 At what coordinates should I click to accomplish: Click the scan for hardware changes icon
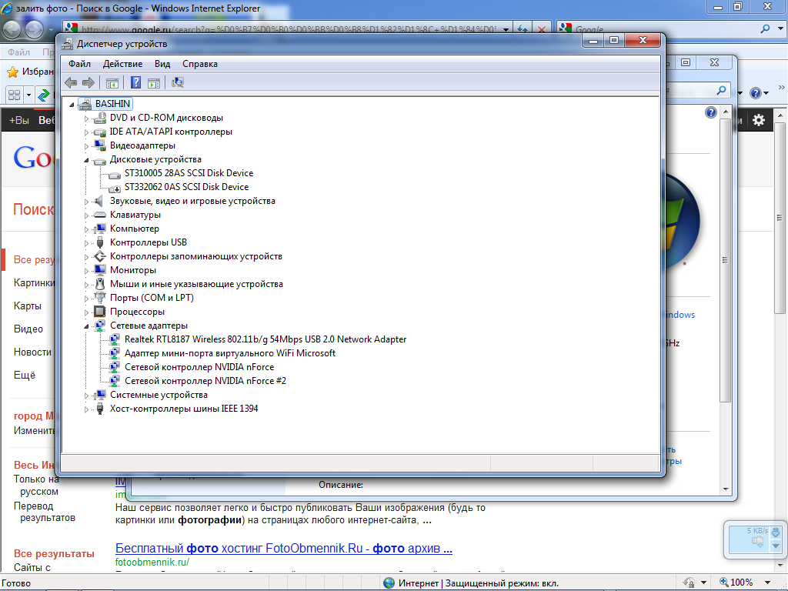[178, 82]
